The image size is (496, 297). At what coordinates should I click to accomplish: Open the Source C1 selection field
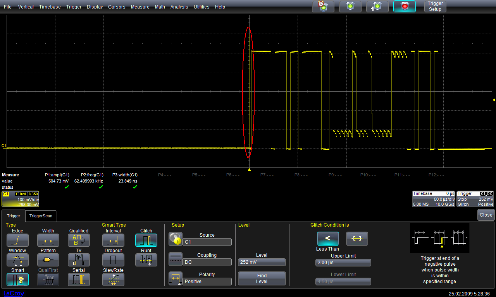click(x=207, y=242)
